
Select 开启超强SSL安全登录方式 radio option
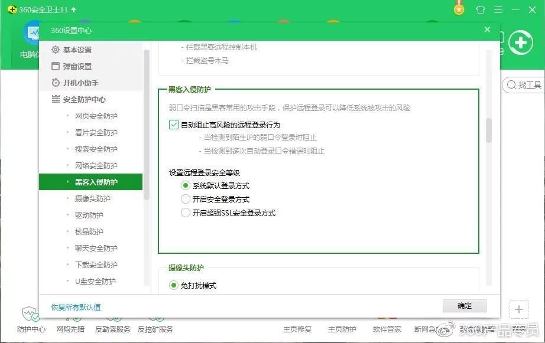tap(186, 213)
